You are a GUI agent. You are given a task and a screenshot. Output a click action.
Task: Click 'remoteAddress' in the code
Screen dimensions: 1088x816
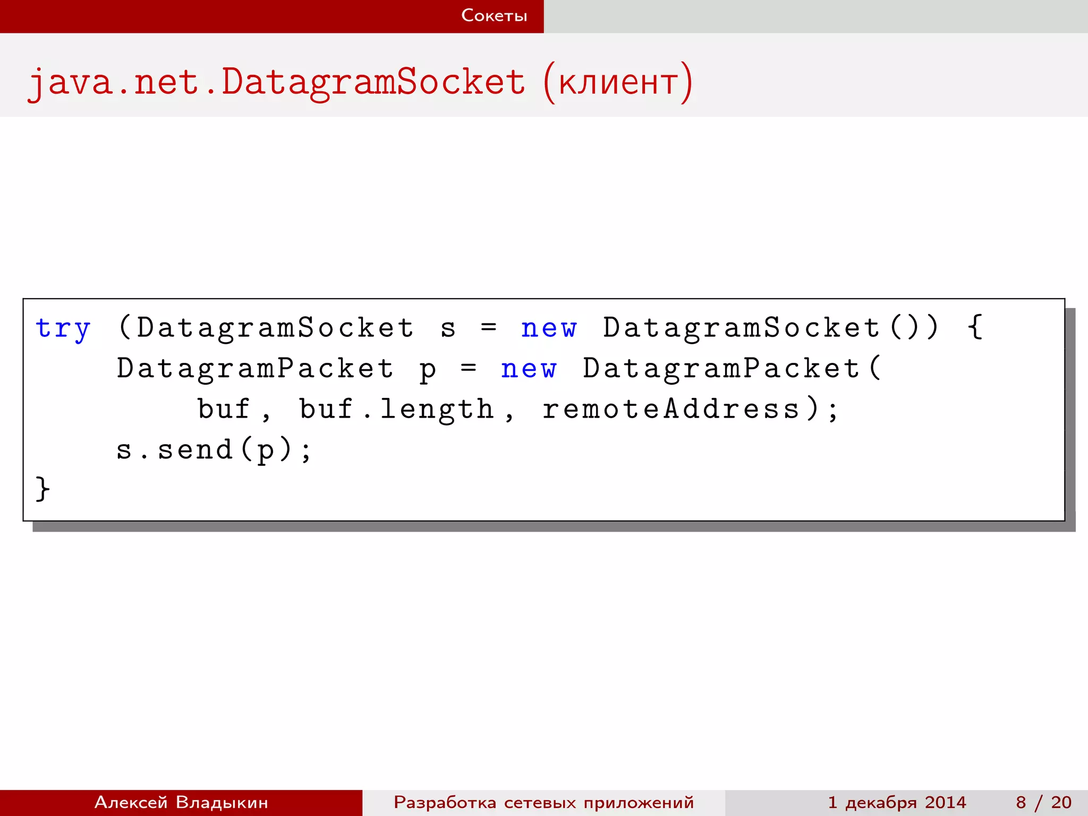click(x=670, y=410)
